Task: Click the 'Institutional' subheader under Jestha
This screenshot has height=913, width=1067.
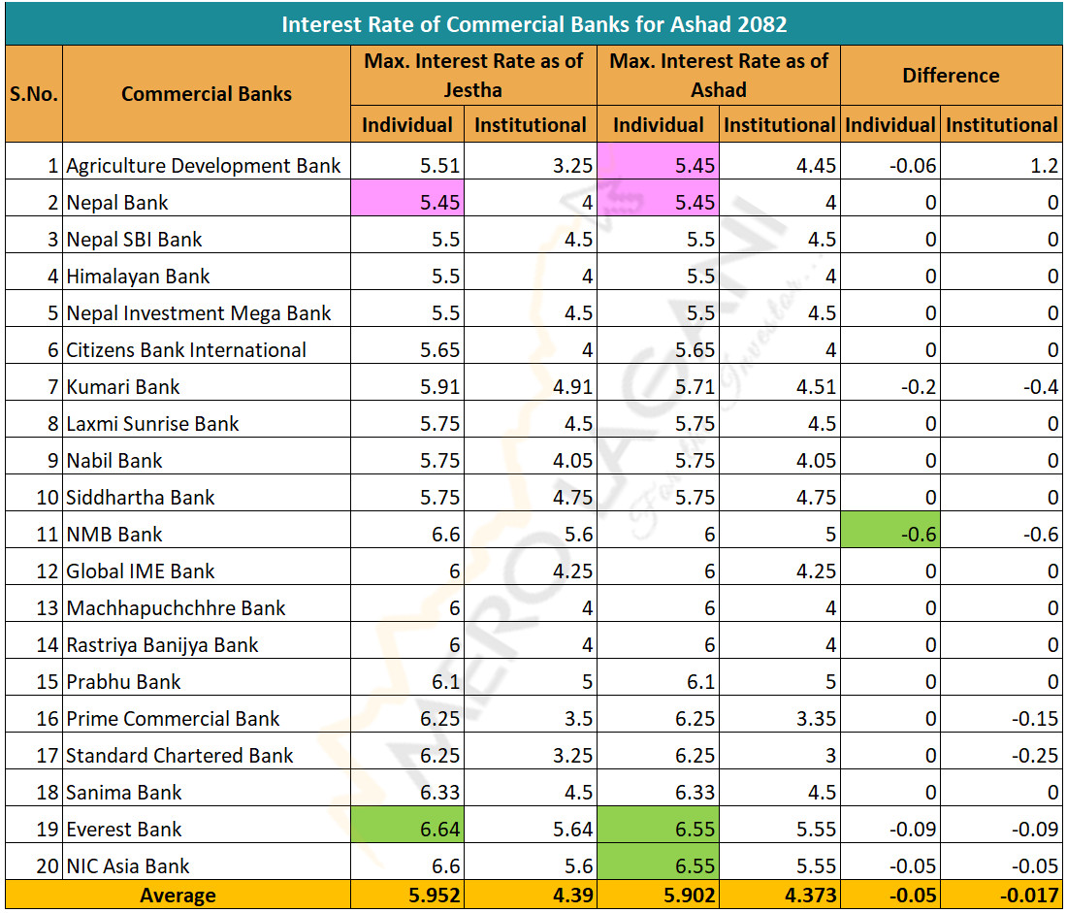Action: click(x=530, y=124)
